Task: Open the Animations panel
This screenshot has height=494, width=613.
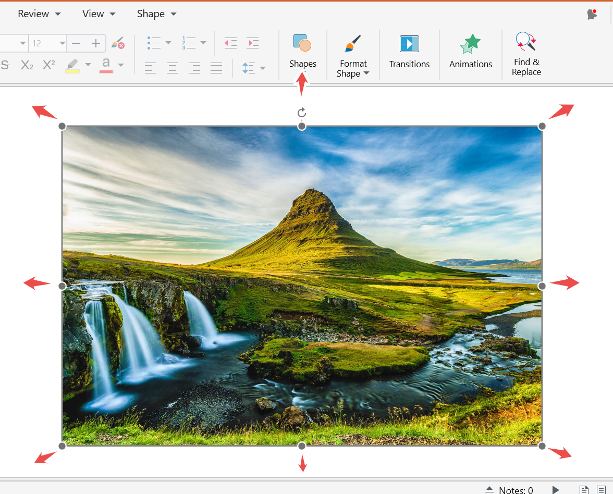Action: point(471,52)
